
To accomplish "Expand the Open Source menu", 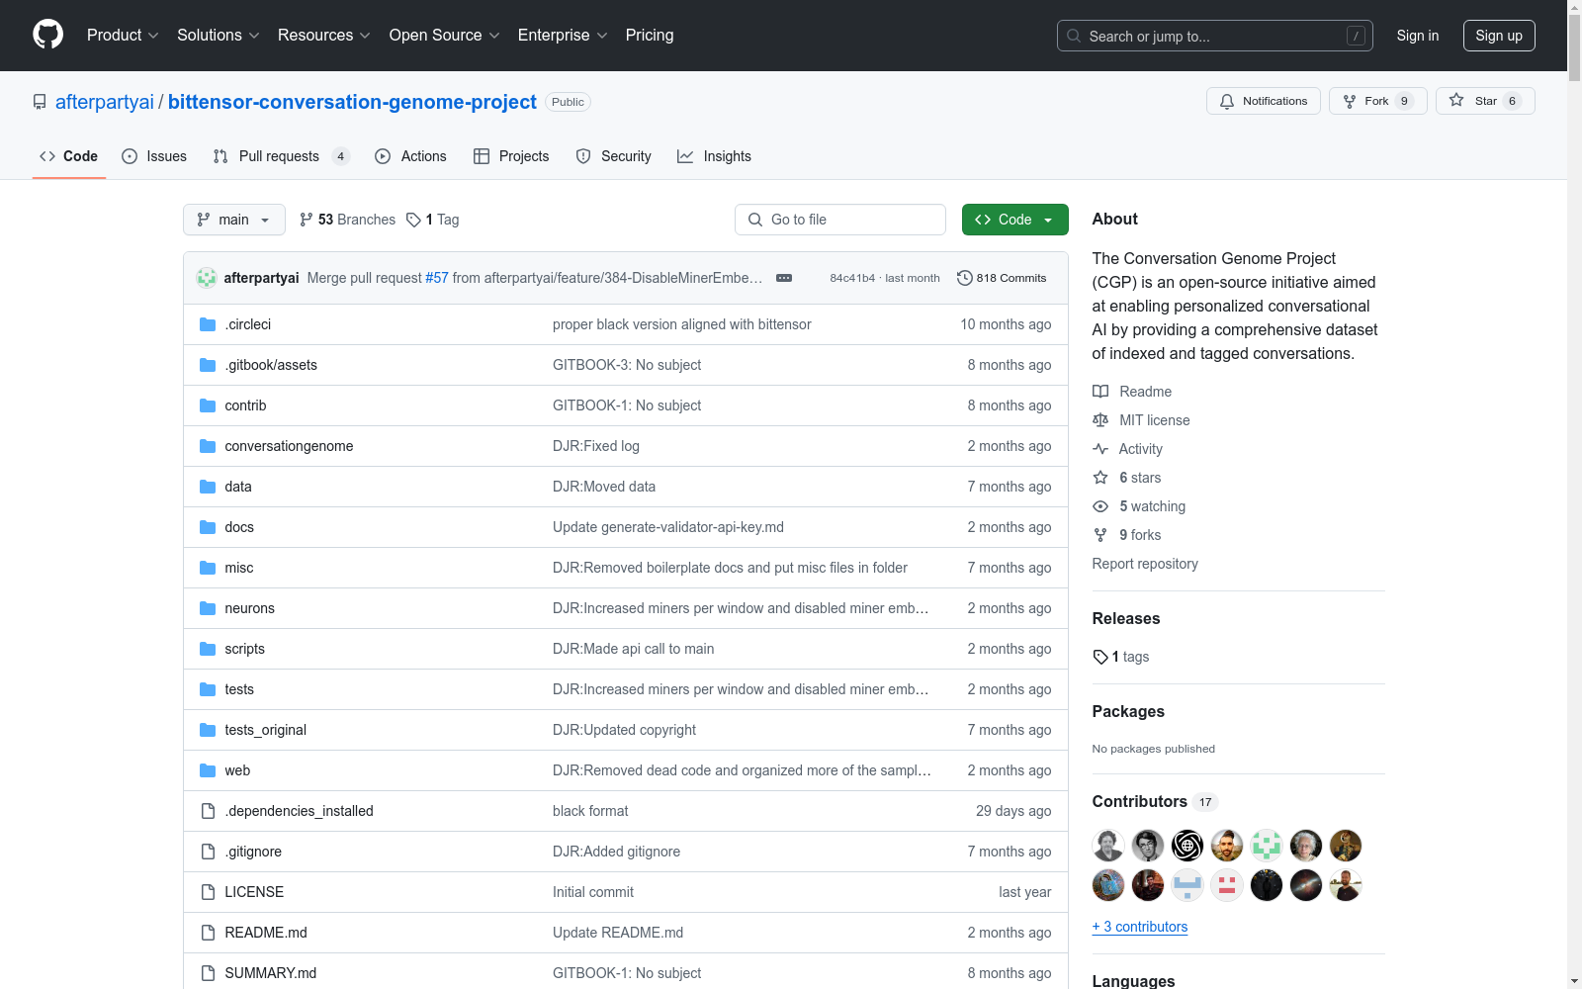I will pyautogui.click(x=445, y=35).
